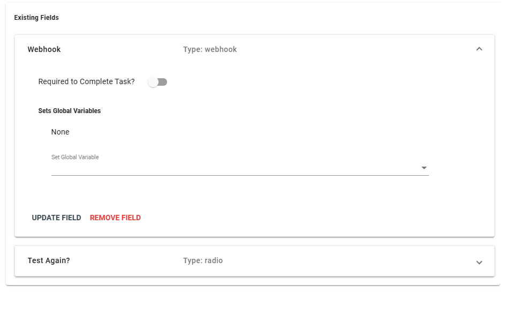The width and height of the screenshot is (505, 314).
Task: Expand the Test Again? panel chevron
Action: (x=479, y=263)
